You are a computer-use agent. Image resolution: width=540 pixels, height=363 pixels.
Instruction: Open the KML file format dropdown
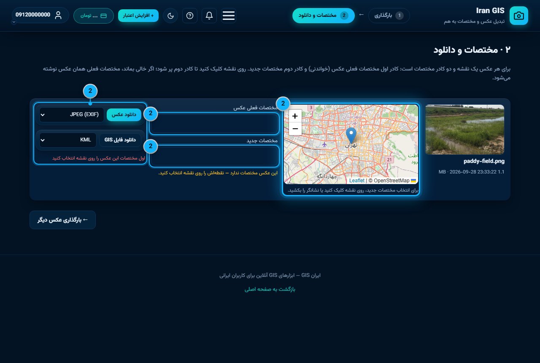pyautogui.click(x=68, y=140)
